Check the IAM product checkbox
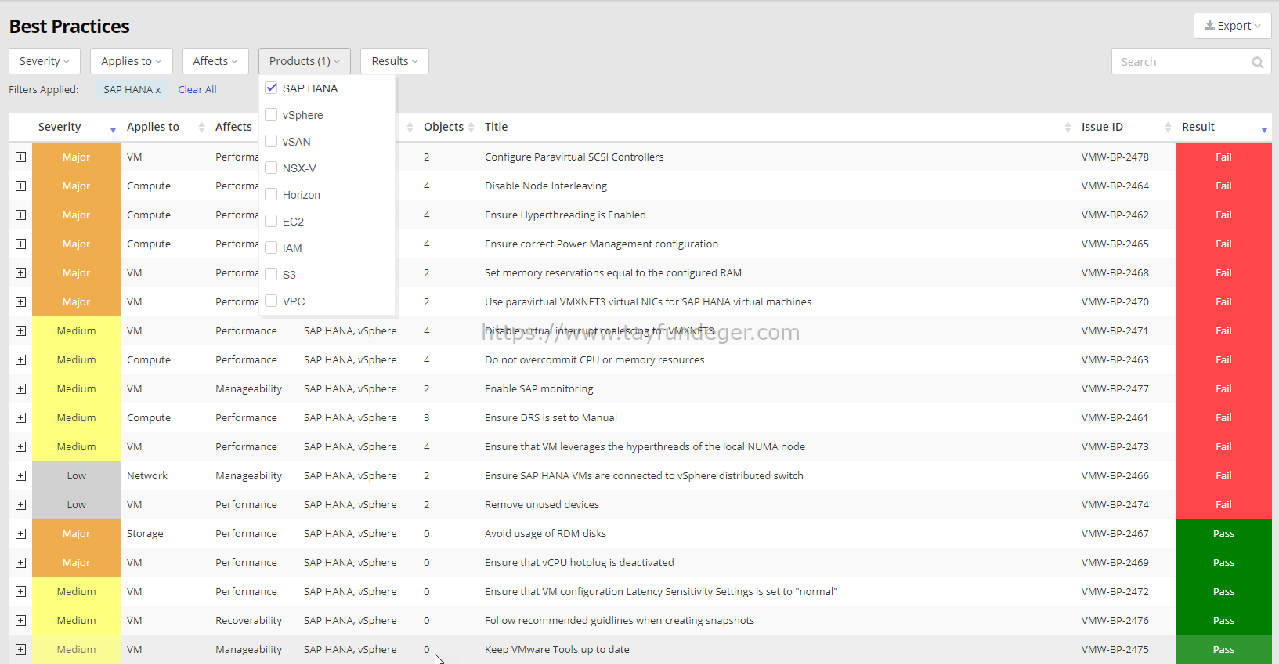This screenshot has width=1279, height=664. 271,247
